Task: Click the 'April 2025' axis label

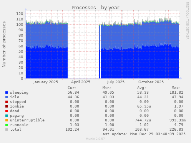Action: (81, 82)
